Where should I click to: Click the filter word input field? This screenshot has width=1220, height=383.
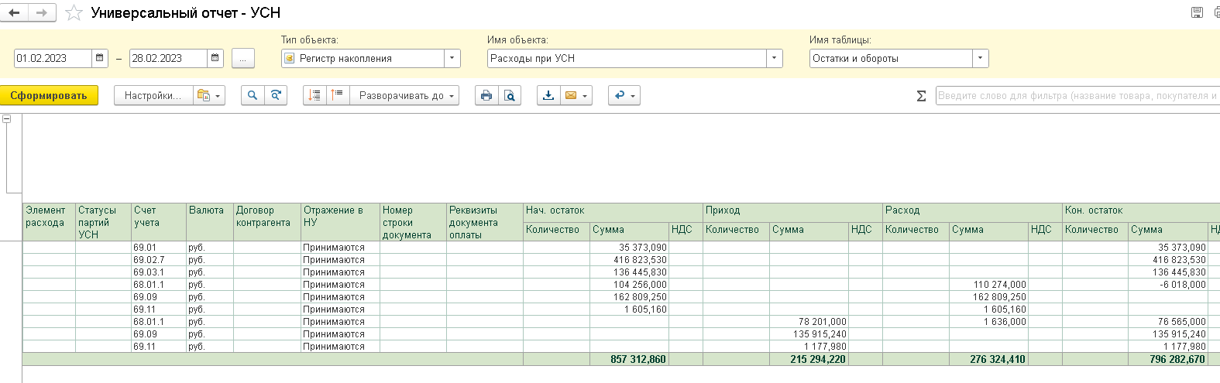tap(1077, 96)
